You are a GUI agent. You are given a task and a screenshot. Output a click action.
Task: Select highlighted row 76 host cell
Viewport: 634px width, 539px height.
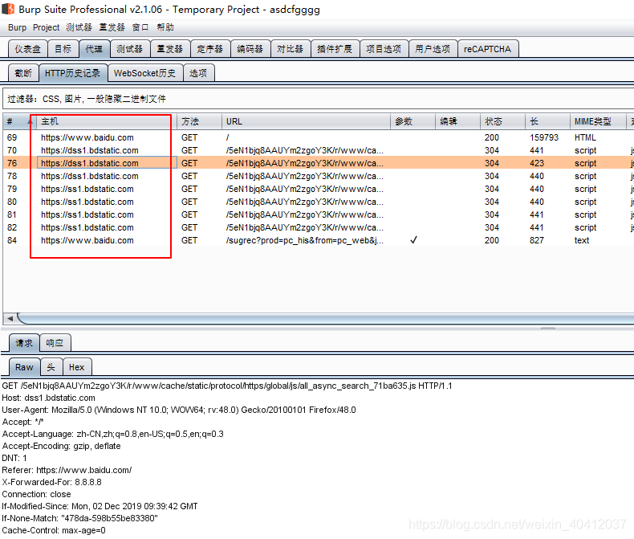click(x=107, y=163)
